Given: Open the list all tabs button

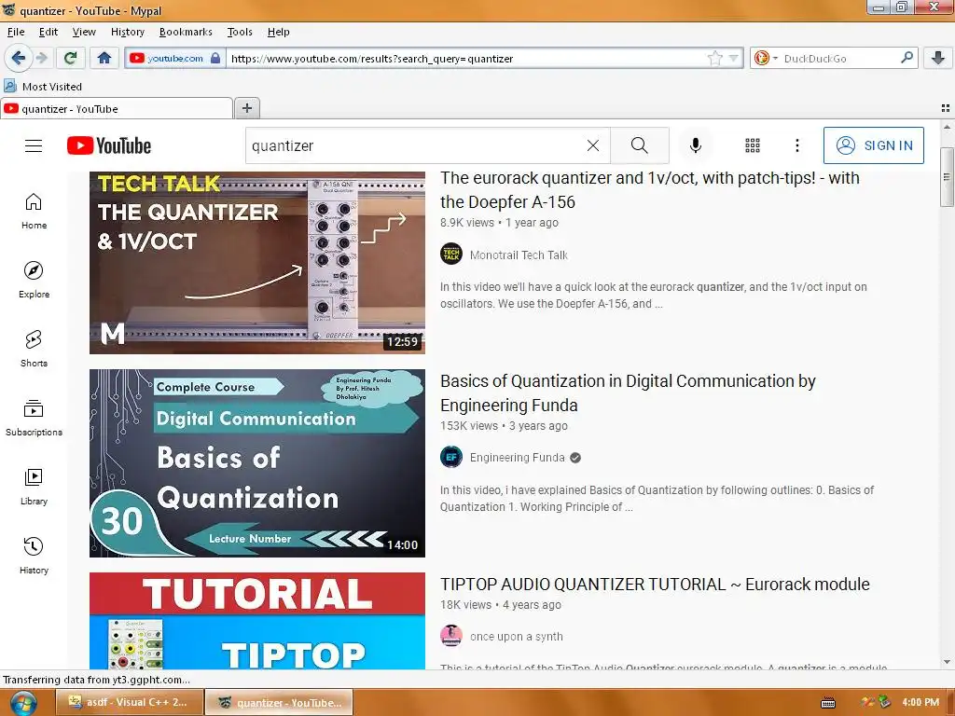Looking at the screenshot, I should [x=946, y=108].
